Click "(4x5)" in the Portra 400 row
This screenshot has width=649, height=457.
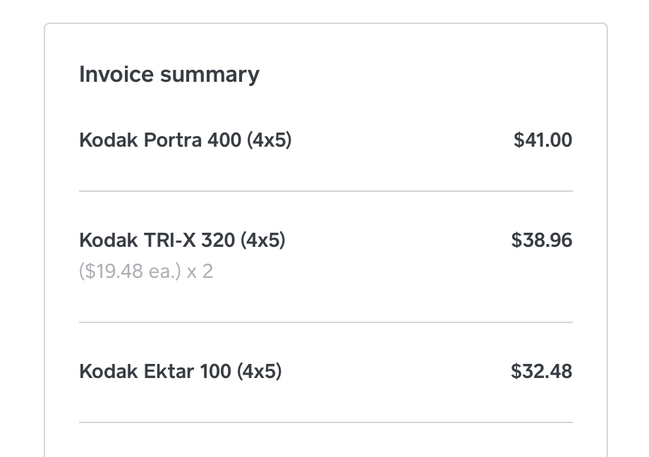point(269,140)
